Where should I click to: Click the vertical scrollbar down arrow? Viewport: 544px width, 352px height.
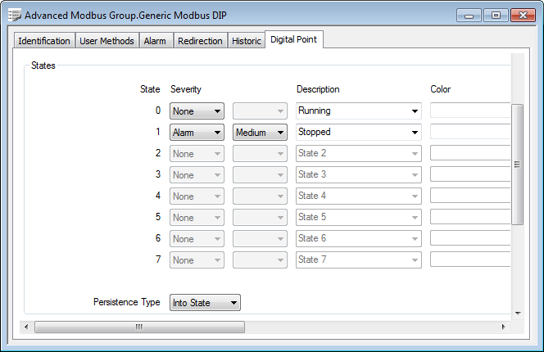click(517, 313)
